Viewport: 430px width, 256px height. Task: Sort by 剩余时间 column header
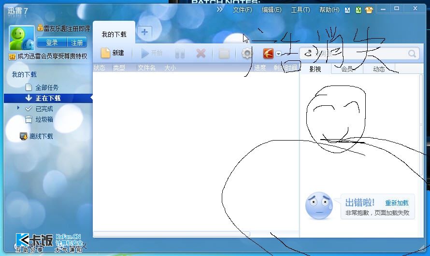click(x=285, y=68)
